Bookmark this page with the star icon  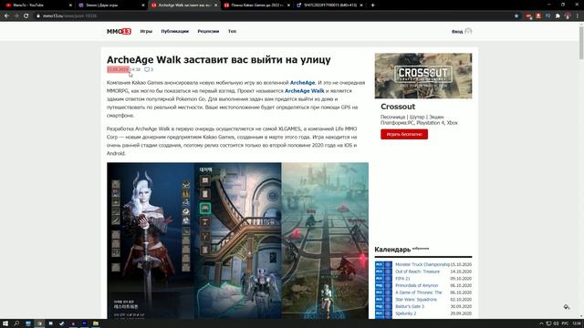click(x=516, y=16)
